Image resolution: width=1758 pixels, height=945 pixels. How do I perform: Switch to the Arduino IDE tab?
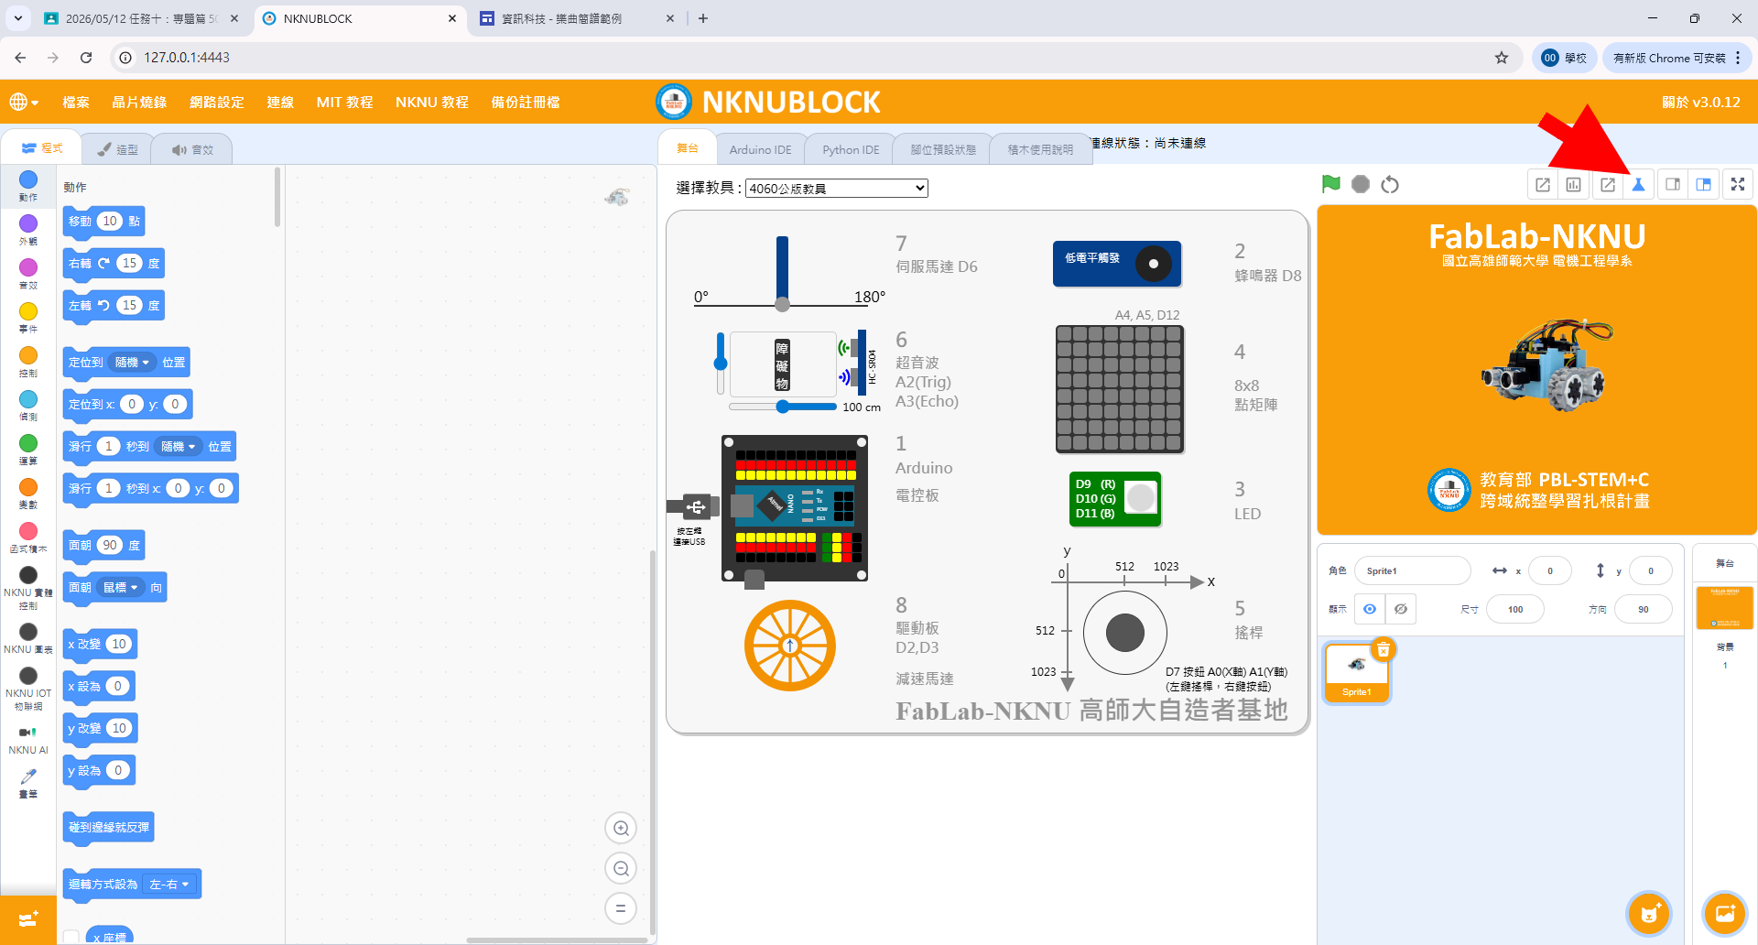(x=760, y=149)
